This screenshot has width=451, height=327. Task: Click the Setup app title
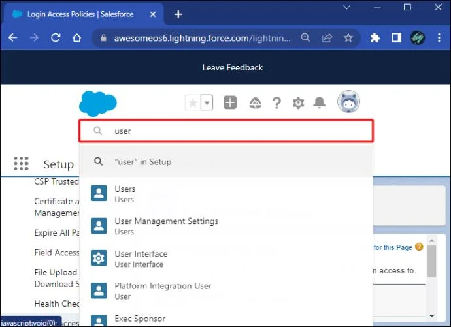coord(59,164)
